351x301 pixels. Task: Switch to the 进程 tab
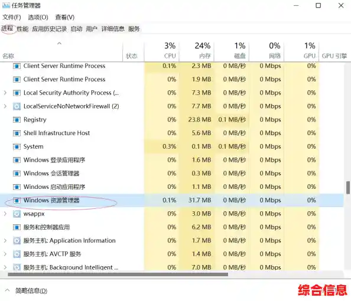pos(7,28)
